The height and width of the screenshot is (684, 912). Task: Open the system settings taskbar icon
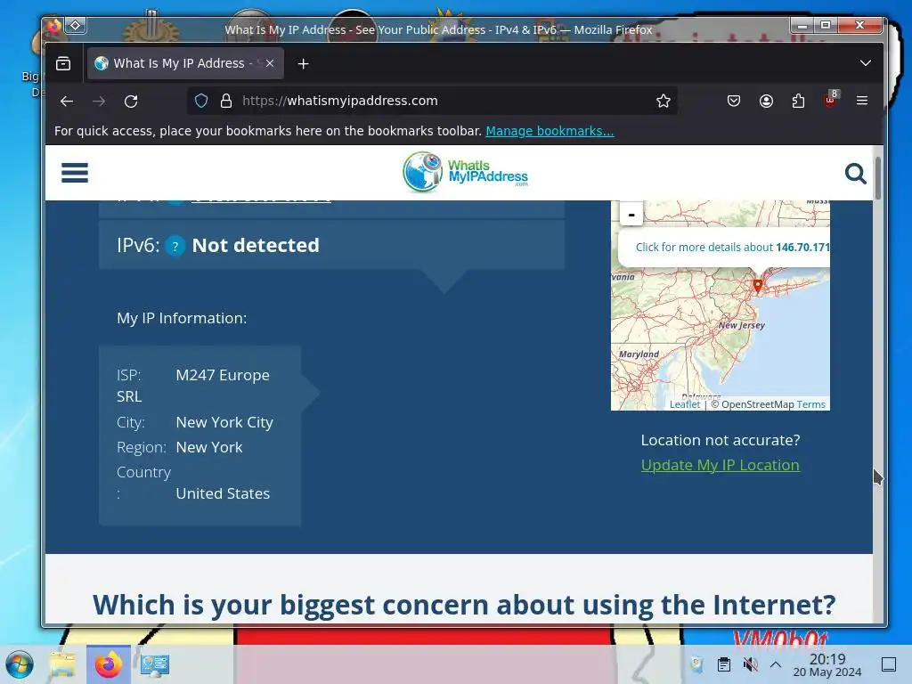click(x=155, y=664)
